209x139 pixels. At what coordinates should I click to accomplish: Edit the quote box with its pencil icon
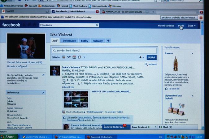point(43,75)
